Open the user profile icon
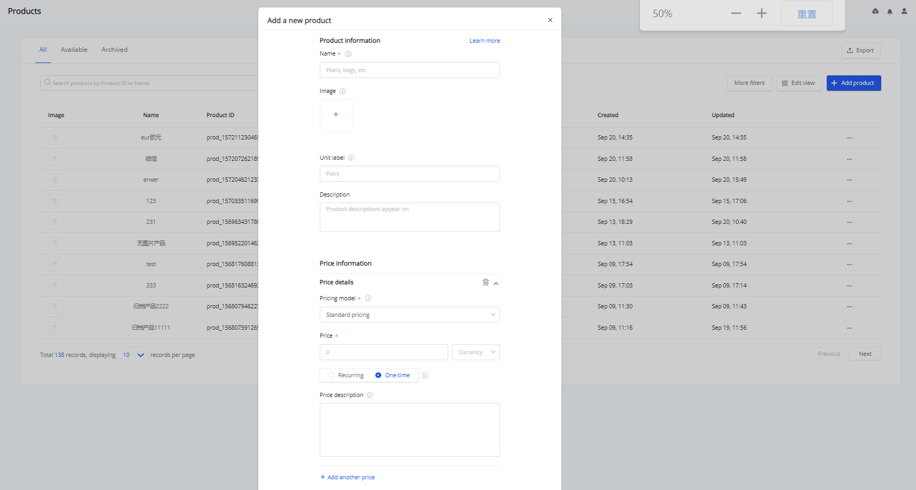 [x=904, y=11]
